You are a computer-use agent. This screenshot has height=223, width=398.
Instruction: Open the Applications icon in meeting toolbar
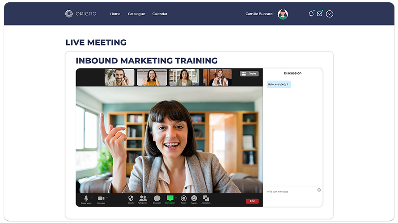[206, 198]
